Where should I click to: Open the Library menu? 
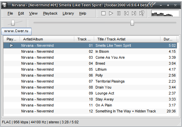point(68,14)
